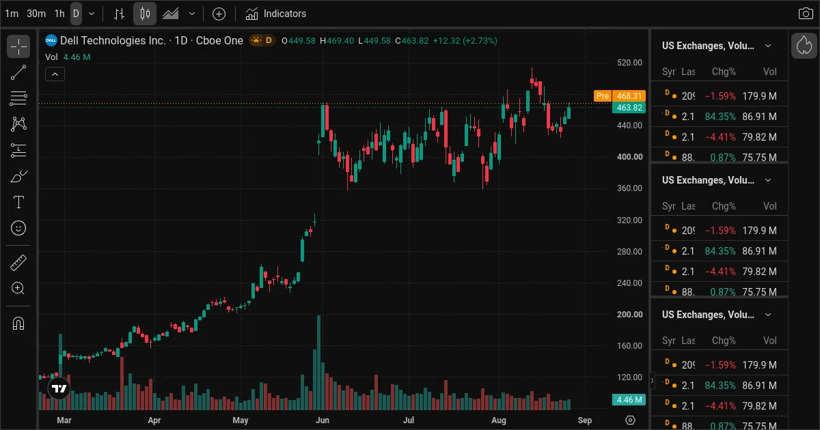The image size is (820, 430).
Task: Open chart settings gear near time axis
Action: [x=631, y=420]
